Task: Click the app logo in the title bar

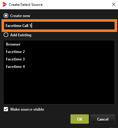Action: tap(5, 4)
